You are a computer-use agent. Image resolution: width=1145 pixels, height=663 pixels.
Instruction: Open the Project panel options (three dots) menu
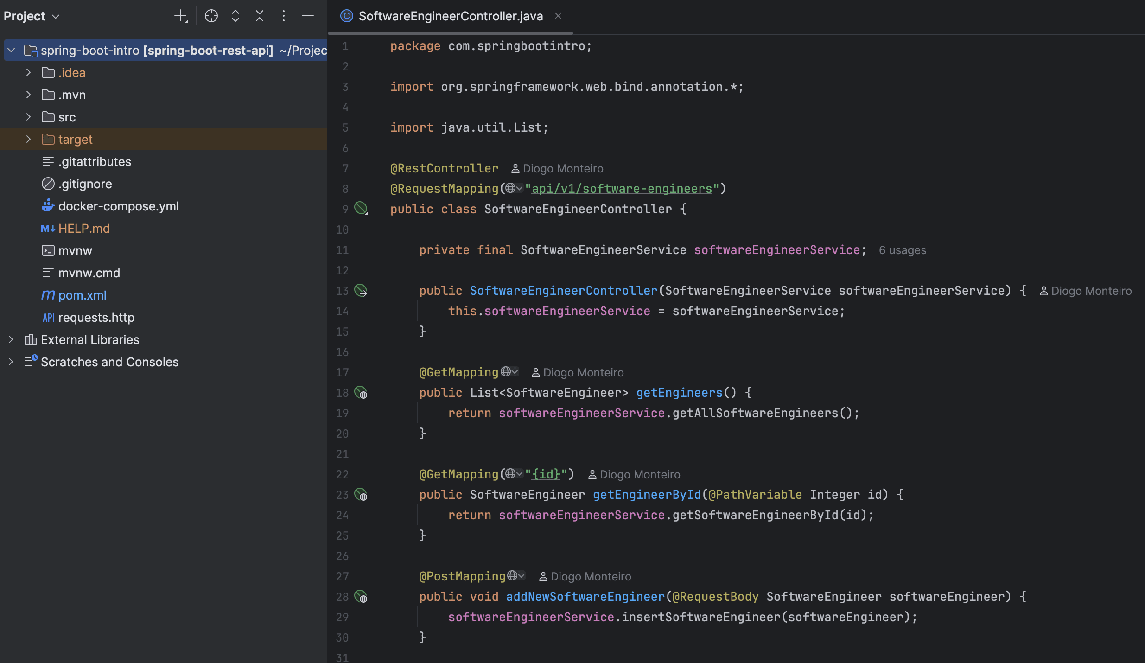(284, 15)
